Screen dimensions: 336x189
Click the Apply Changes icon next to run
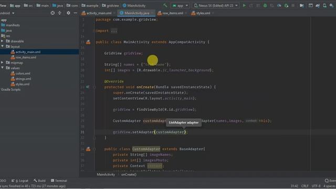pos(251,5)
